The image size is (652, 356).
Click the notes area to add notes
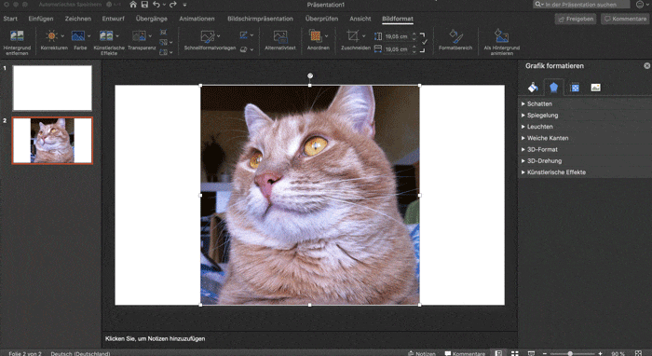pos(310,339)
